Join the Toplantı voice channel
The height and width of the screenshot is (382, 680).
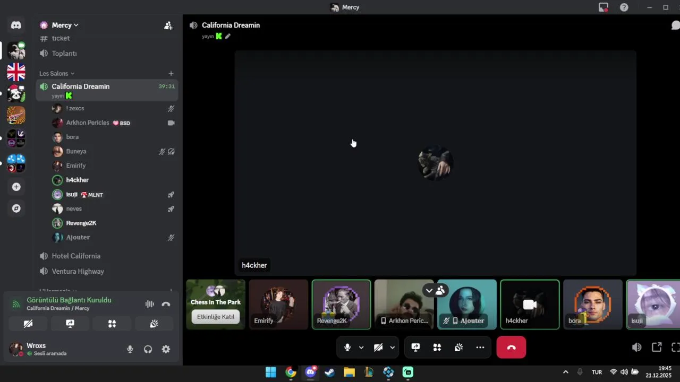point(106,54)
